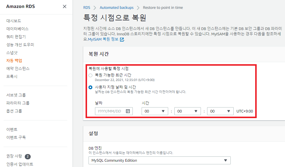The height and width of the screenshot is (167, 285).
Task: Click the 날짜 YYYY/MM/DD input field
Action: (x=114, y=111)
